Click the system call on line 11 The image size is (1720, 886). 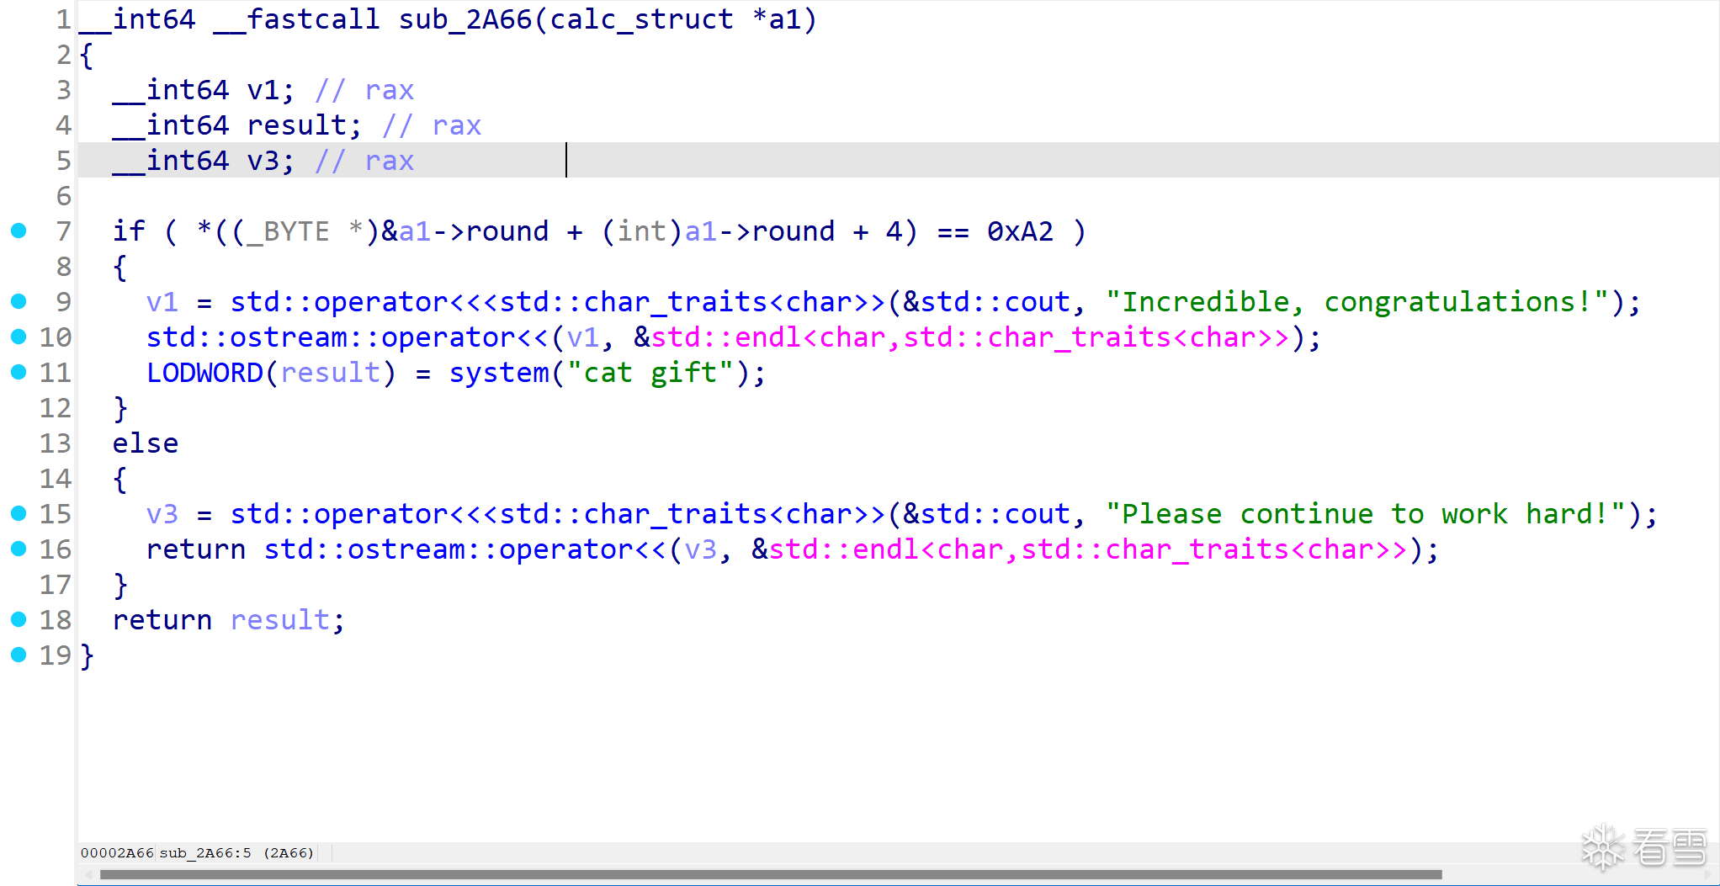click(x=499, y=372)
